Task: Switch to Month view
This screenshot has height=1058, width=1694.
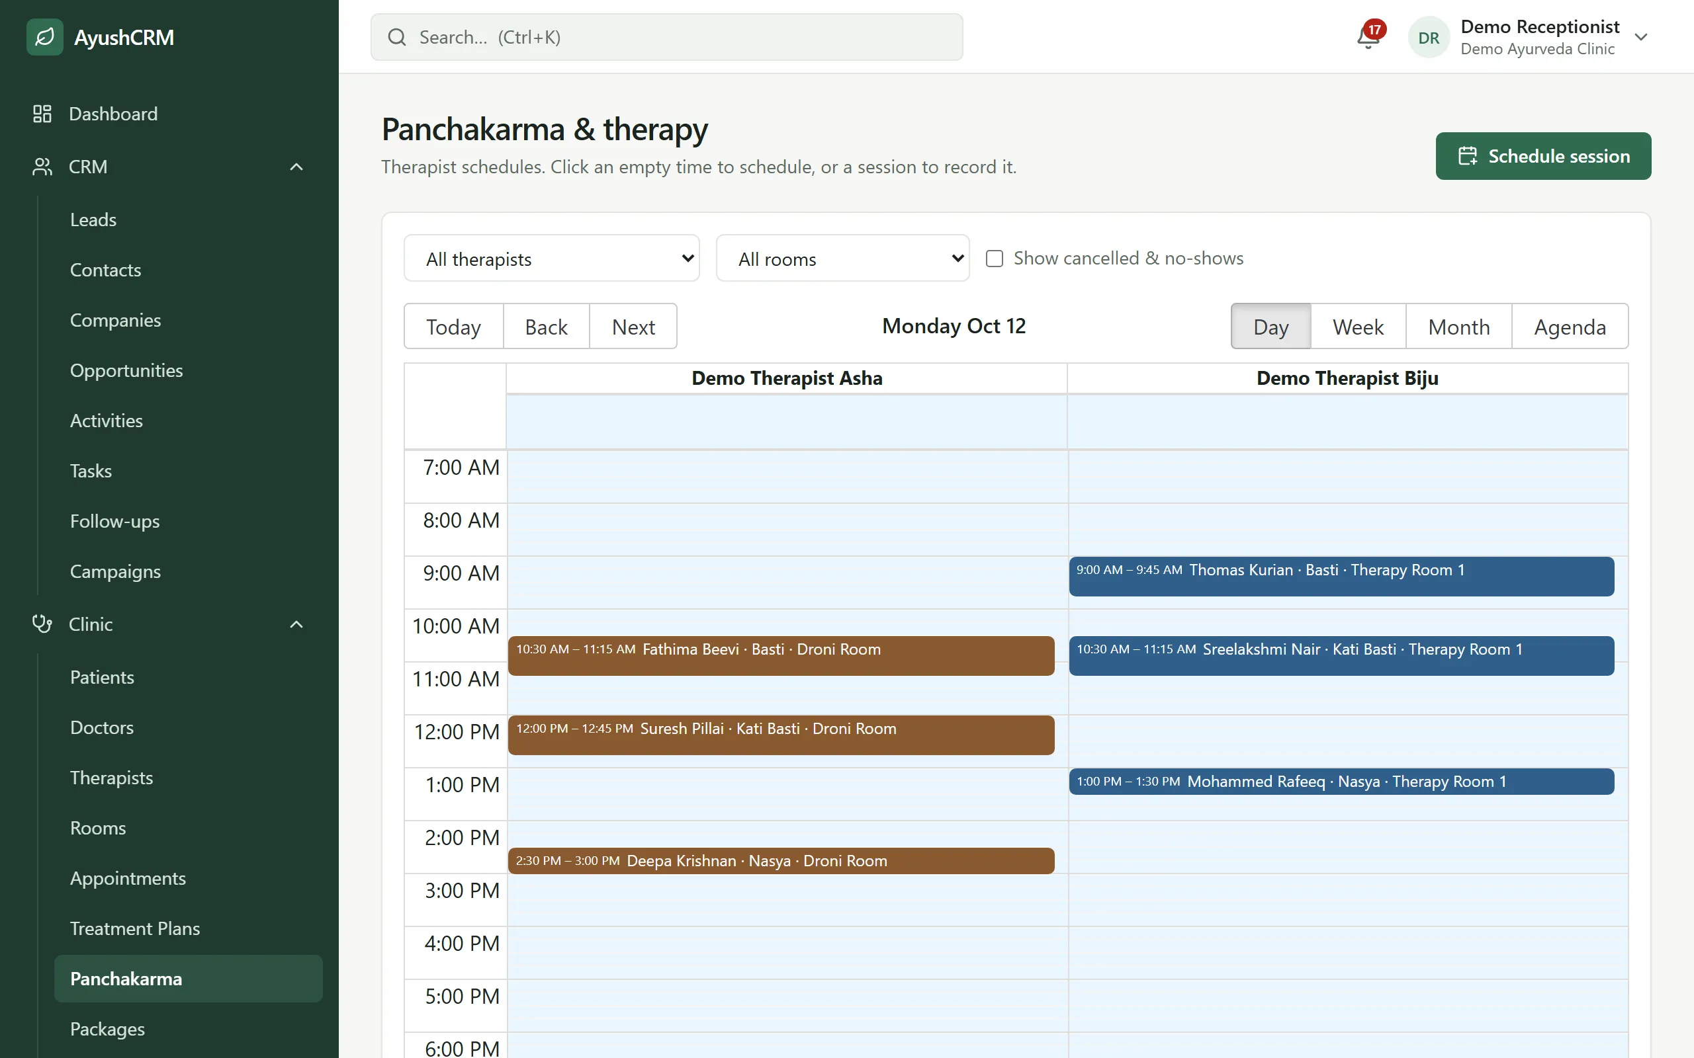Action: [1459, 326]
